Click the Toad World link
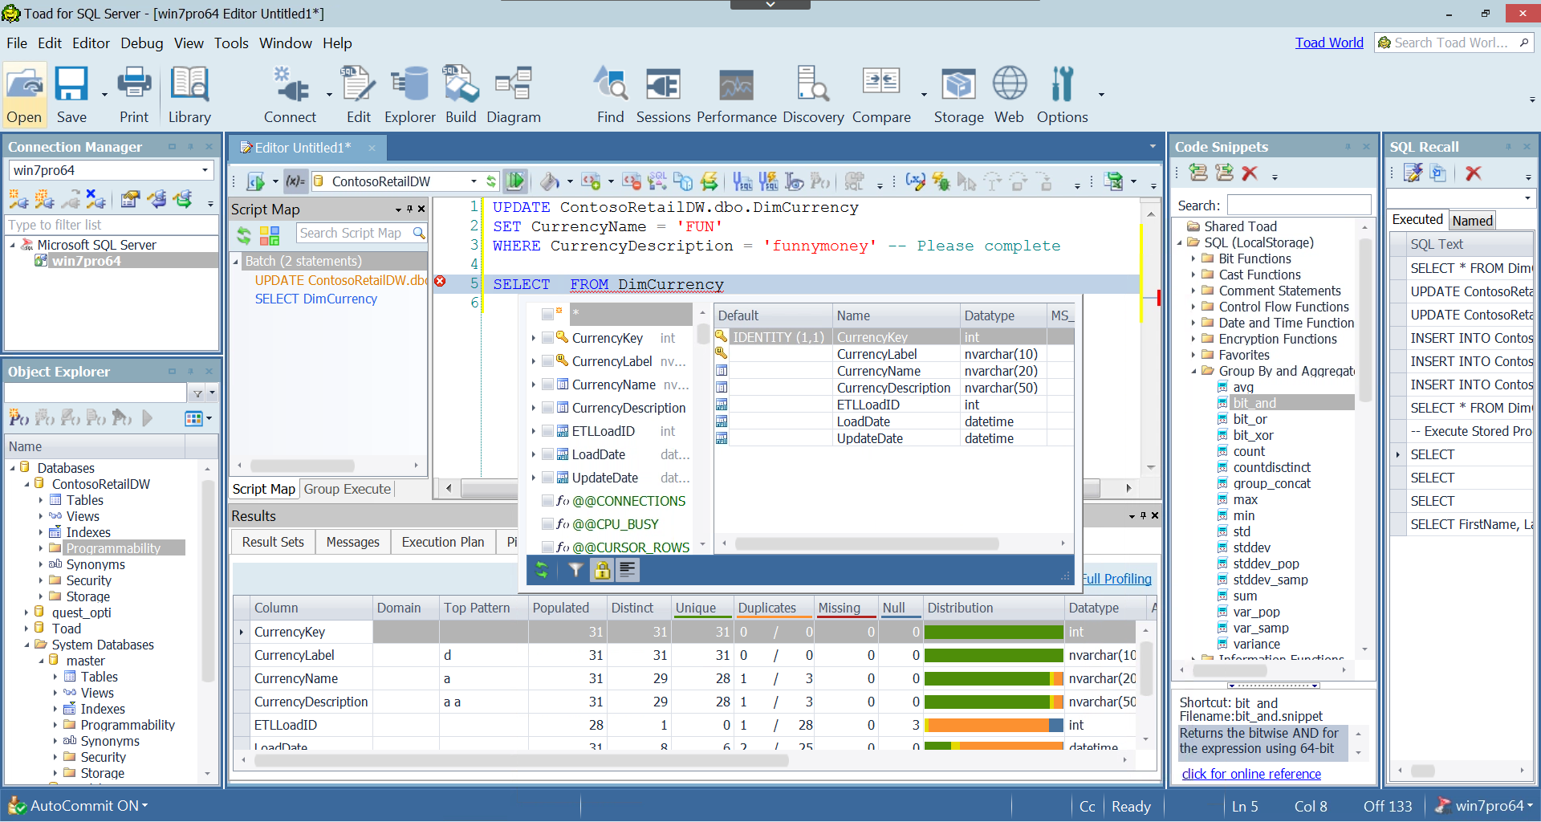1541x822 pixels. tap(1328, 43)
